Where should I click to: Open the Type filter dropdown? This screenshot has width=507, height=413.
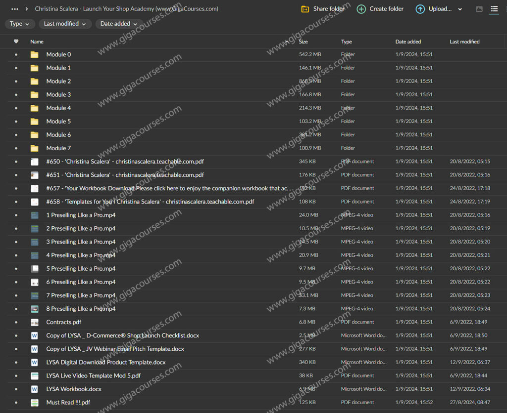pos(20,24)
